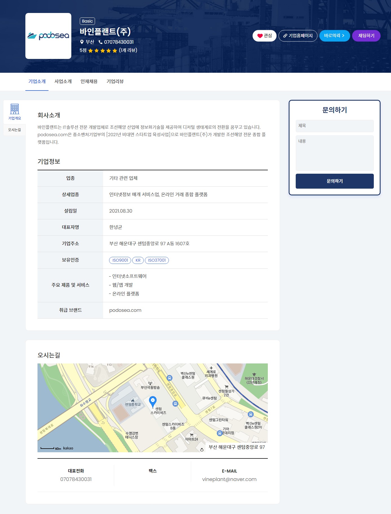Click the podosea company logo
The height and width of the screenshot is (514, 391).
(48, 36)
